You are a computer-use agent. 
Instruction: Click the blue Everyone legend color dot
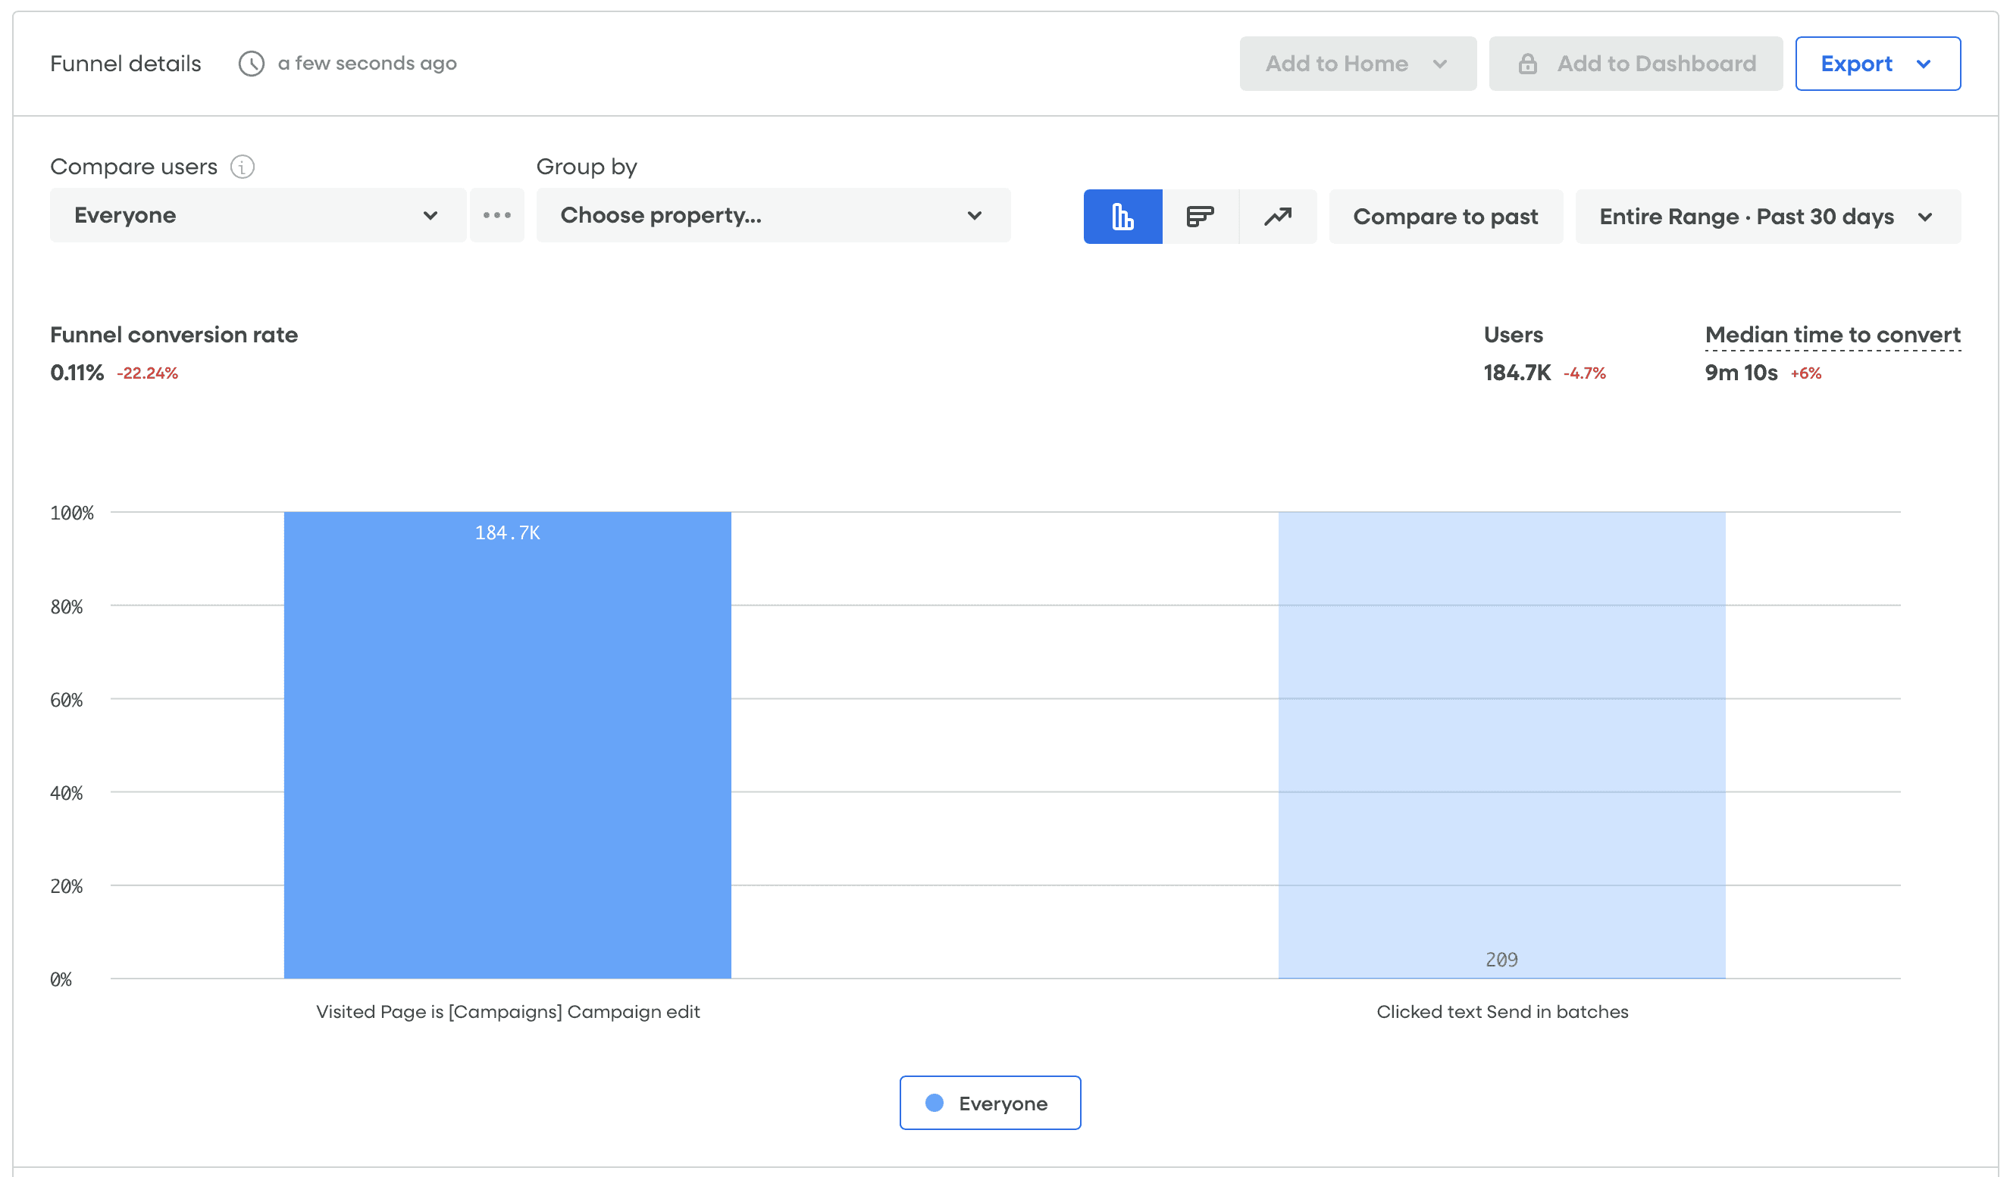934,1103
